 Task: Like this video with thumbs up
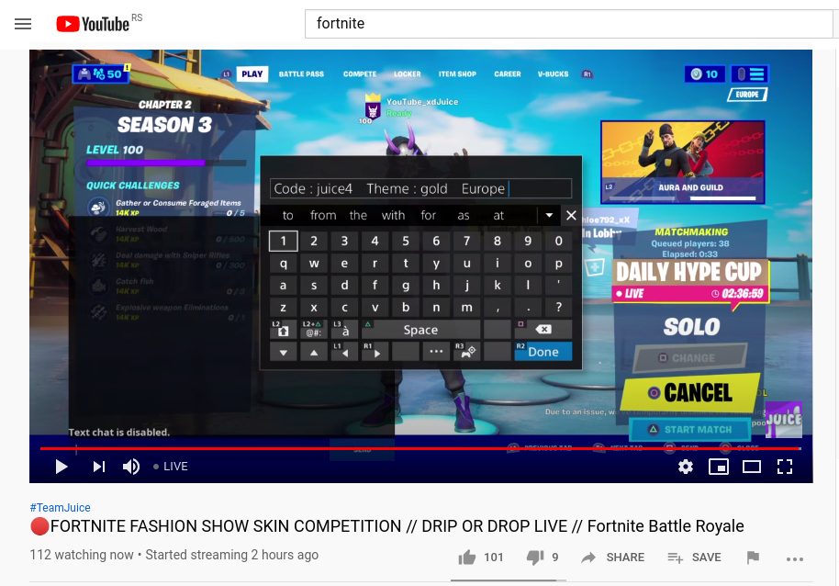click(x=468, y=558)
